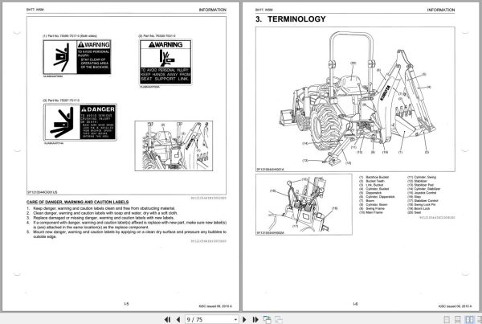Click the part number caption above the first warning label
The image size is (482, 324).
click(70, 36)
